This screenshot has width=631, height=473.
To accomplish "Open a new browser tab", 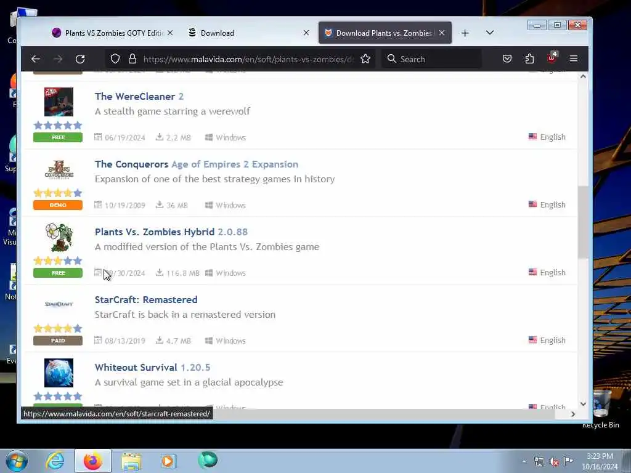I will (465, 33).
